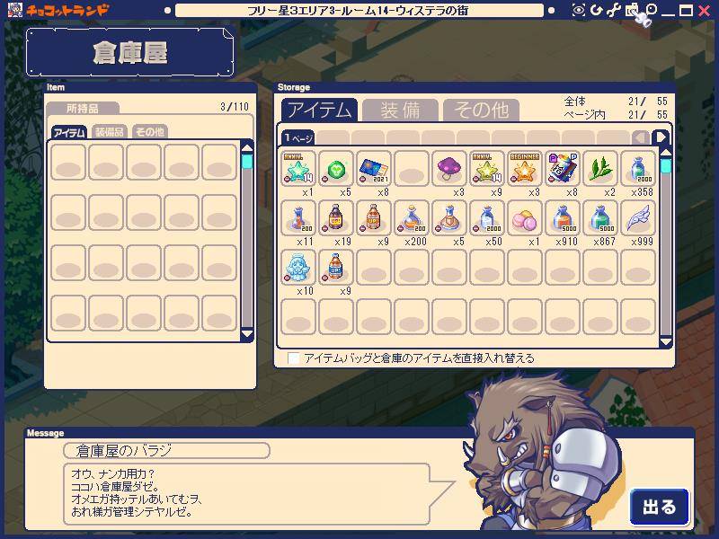The image size is (719, 539).
Task: Click the 全体 storage total label
Action: pos(574,102)
